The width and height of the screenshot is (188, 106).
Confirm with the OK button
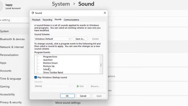(x=67, y=96)
